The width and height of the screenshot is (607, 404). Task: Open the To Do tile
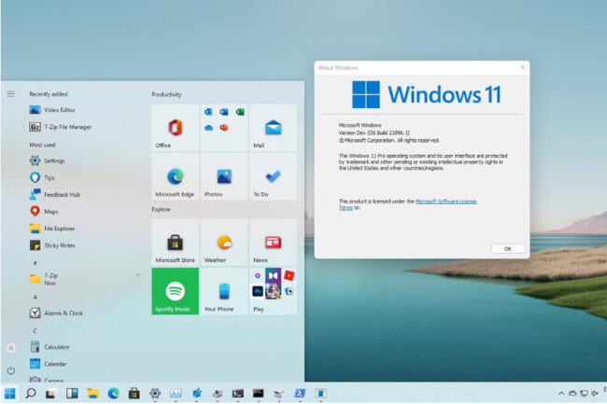click(x=273, y=177)
